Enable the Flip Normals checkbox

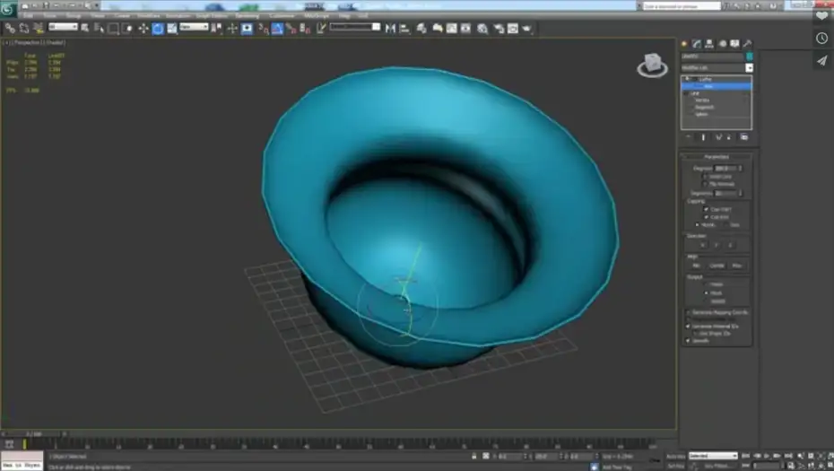705,184
